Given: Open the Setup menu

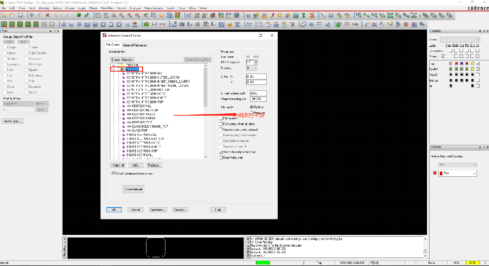Looking at the screenshot, I should click(57, 8).
